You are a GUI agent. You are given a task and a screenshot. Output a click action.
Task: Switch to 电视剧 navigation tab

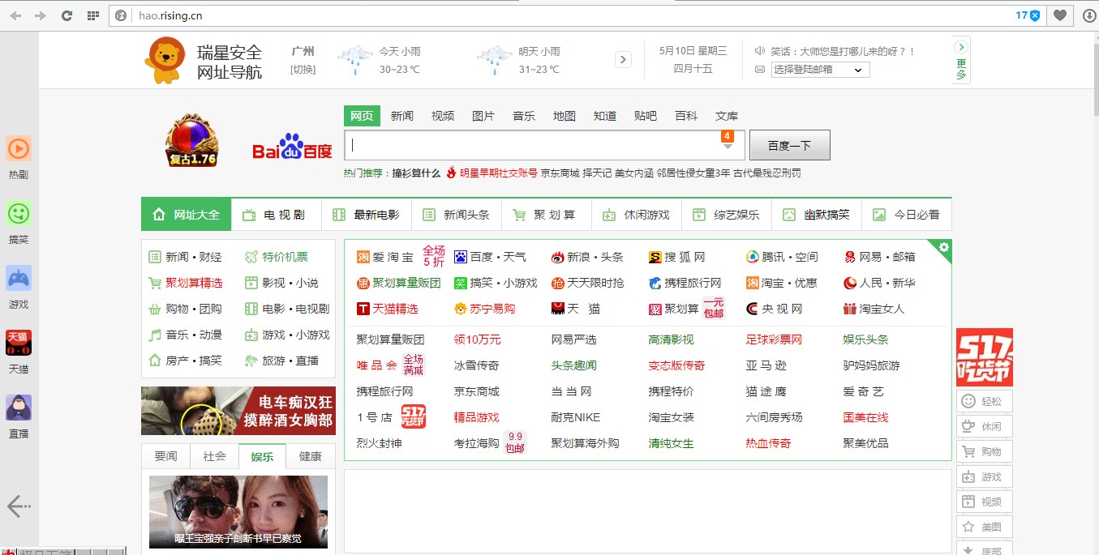pos(277,215)
